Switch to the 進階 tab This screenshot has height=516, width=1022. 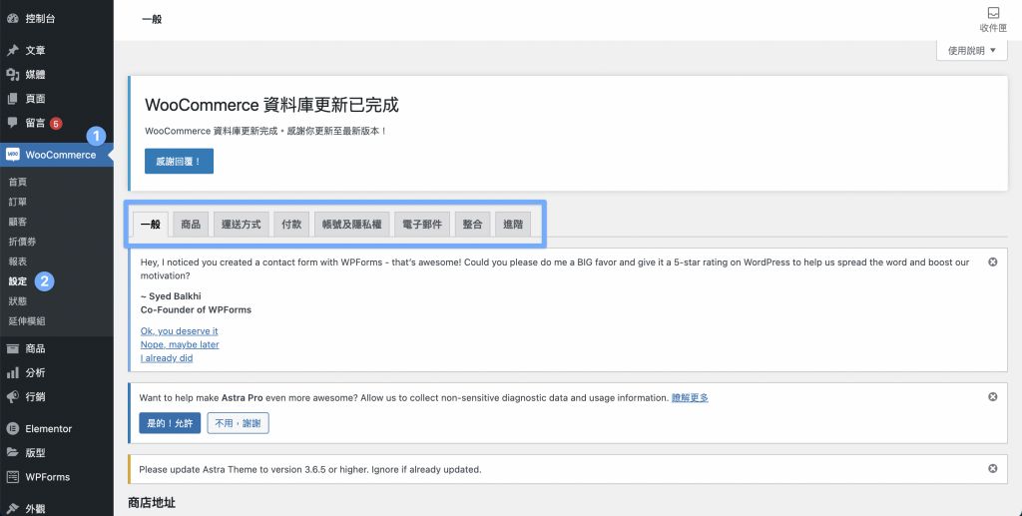click(513, 225)
